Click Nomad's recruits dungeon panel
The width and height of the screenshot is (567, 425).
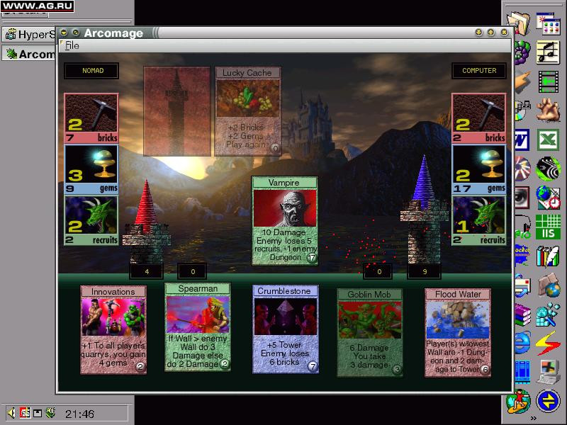coord(91,221)
